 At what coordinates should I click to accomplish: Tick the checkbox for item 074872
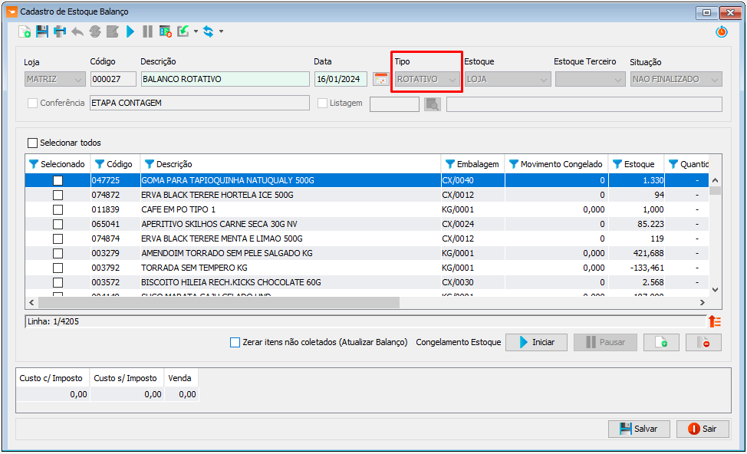click(58, 196)
